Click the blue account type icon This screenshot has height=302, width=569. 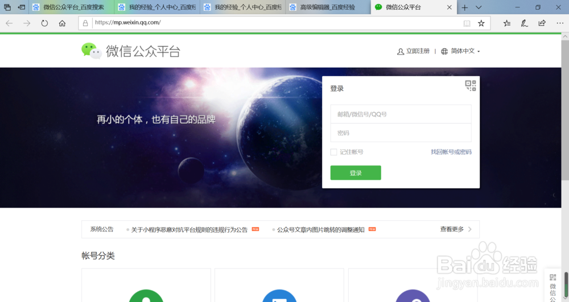pyautogui.click(x=279, y=296)
